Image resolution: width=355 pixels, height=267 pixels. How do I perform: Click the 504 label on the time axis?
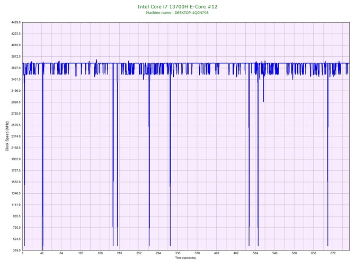[255, 253]
